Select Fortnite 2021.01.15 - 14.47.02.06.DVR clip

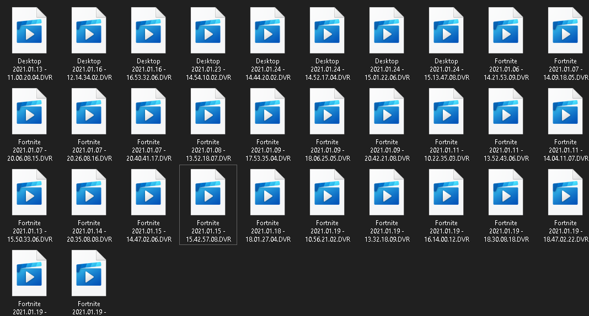[x=148, y=206]
